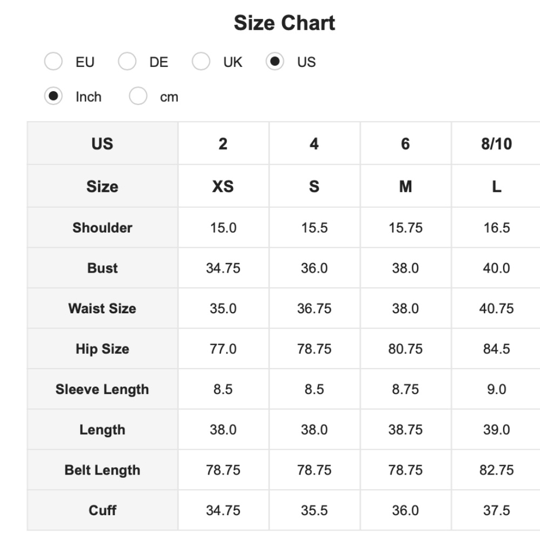Click the XS size header
Image resolution: width=540 pixels, height=540 pixels.
point(223,186)
